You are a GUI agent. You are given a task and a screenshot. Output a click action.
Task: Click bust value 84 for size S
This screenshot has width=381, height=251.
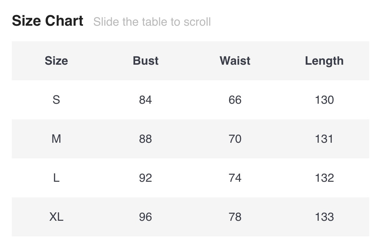tap(146, 100)
